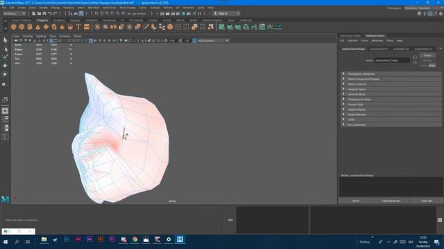Expand the Smooth Mesh section

tap(391, 94)
